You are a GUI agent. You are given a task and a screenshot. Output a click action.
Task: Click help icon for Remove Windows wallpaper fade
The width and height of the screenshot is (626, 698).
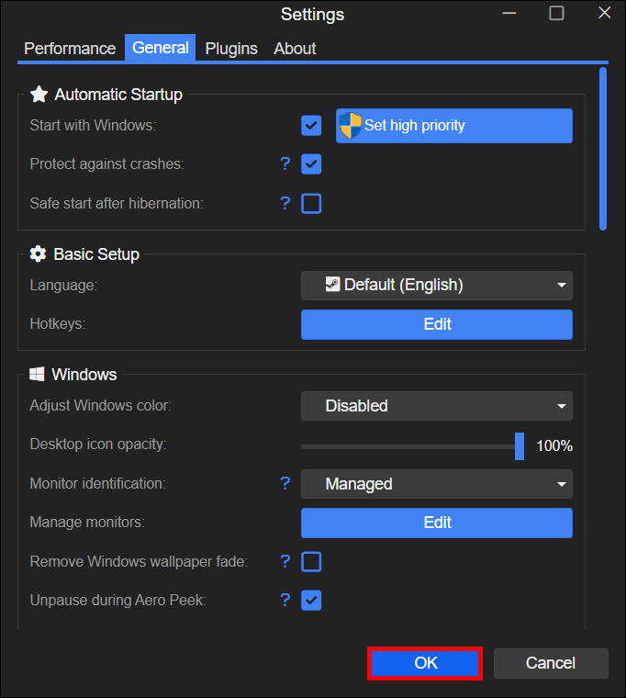tap(285, 561)
